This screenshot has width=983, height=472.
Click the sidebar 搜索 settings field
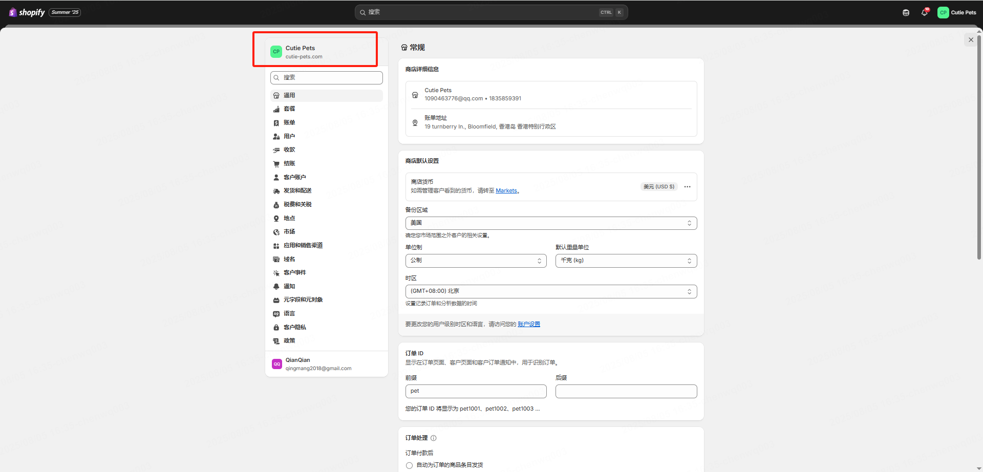[x=327, y=78]
